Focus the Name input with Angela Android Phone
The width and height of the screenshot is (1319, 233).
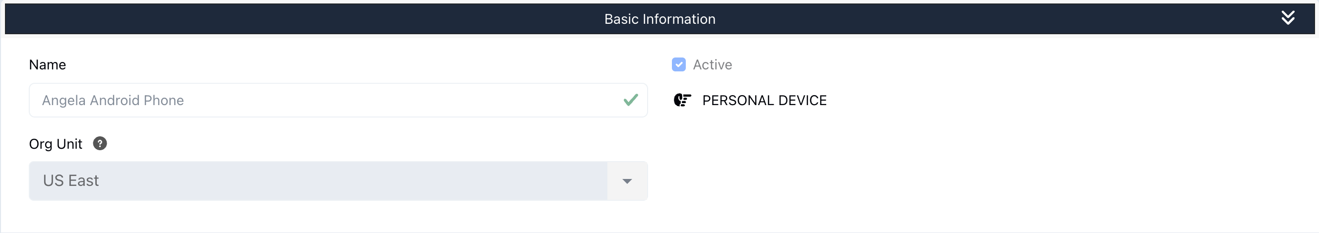338,100
